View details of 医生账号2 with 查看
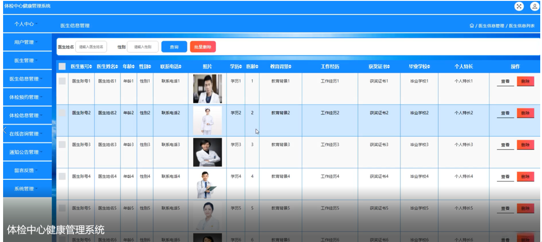Image resolution: width=542 pixels, height=242 pixels. (x=505, y=113)
